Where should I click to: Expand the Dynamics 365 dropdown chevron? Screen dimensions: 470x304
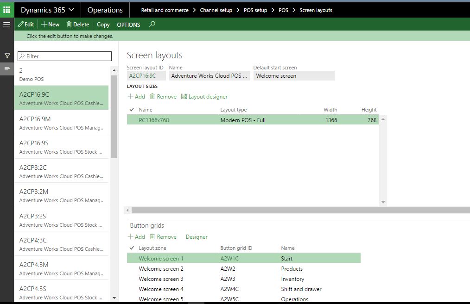[71, 10]
